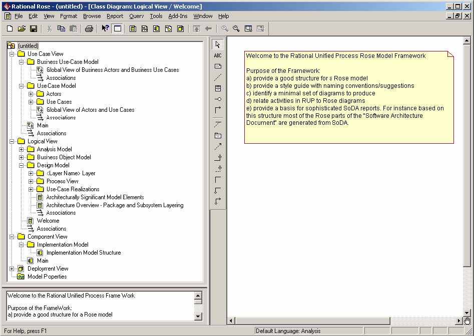Open the Browse menu

(x=92, y=16)
